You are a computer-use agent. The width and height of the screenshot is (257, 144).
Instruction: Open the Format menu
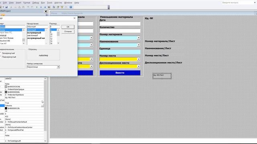(x=27, y=3)
